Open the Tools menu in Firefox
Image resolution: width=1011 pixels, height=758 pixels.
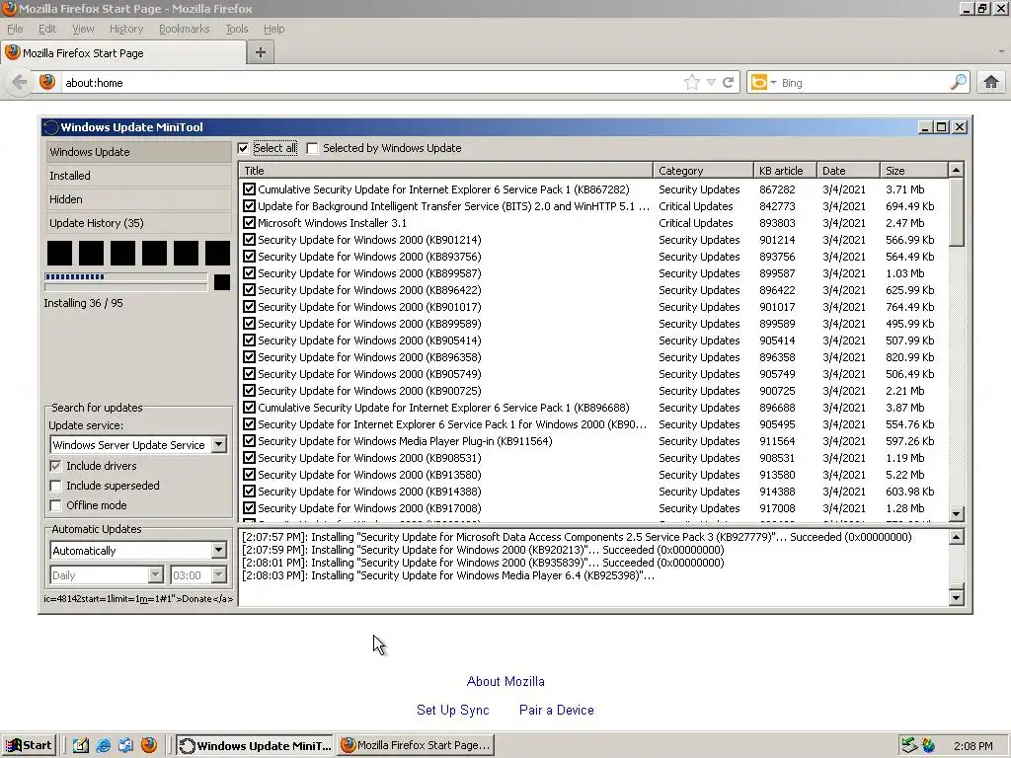click(x=237, y=29)
